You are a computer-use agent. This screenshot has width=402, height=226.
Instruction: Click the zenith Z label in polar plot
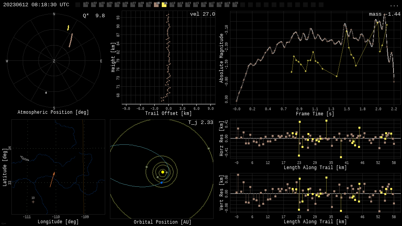(54, 61)
